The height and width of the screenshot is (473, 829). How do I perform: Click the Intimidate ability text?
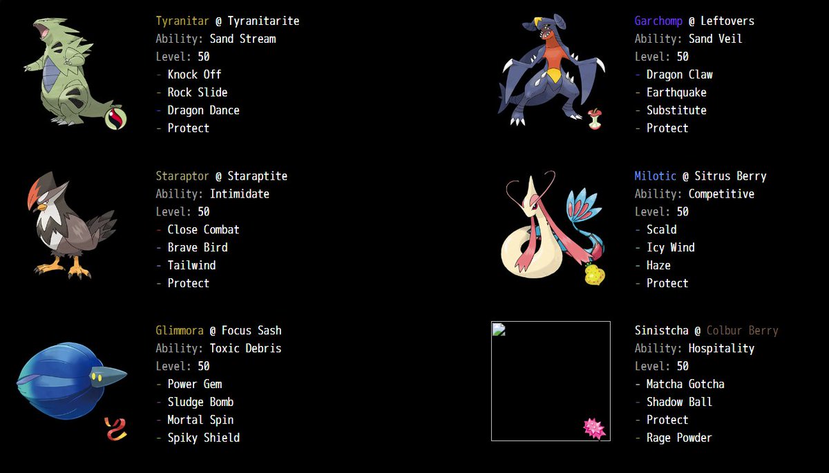tap(240, 194)
